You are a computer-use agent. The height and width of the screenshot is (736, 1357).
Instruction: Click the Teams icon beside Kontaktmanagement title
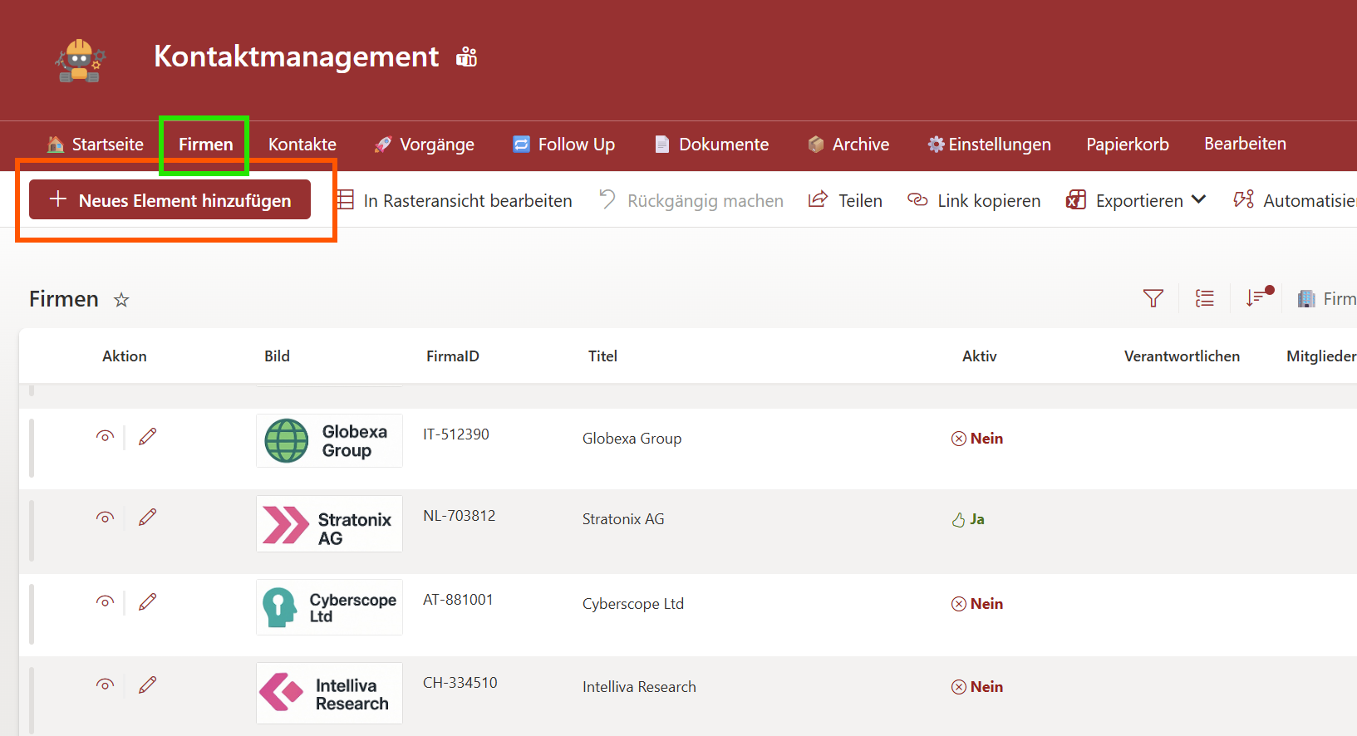click(467, 56)
